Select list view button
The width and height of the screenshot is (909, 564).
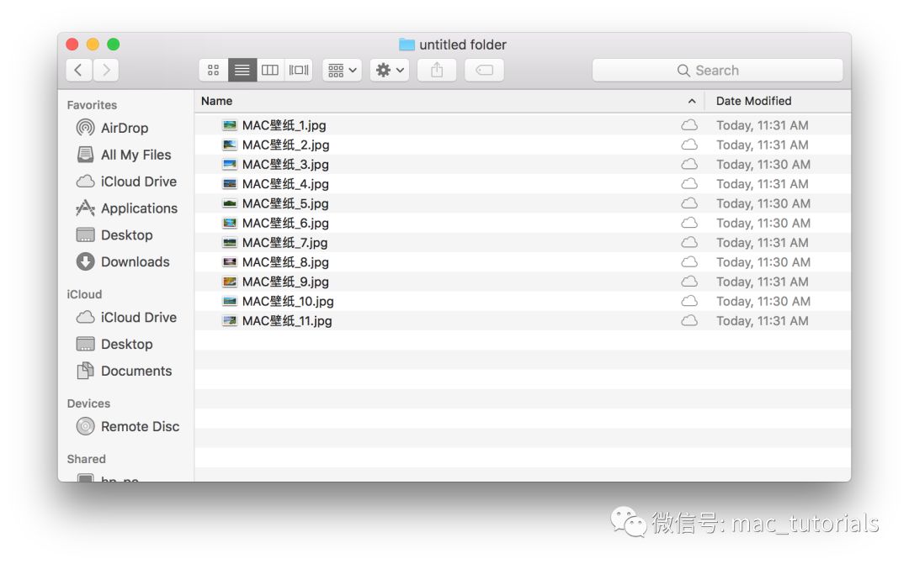click(242, 71)
